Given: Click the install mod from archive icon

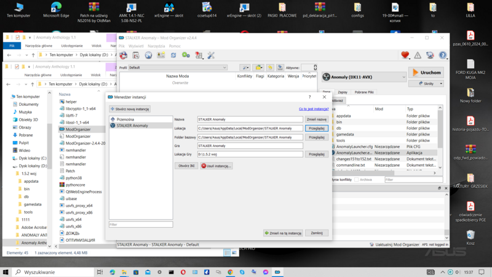Looking at the screenshot, I should point(136,55).
